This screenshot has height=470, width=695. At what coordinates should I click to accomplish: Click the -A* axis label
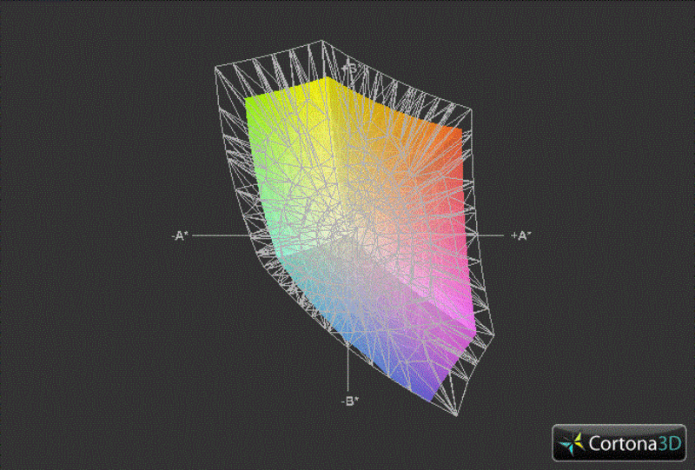tap(180, 236)
